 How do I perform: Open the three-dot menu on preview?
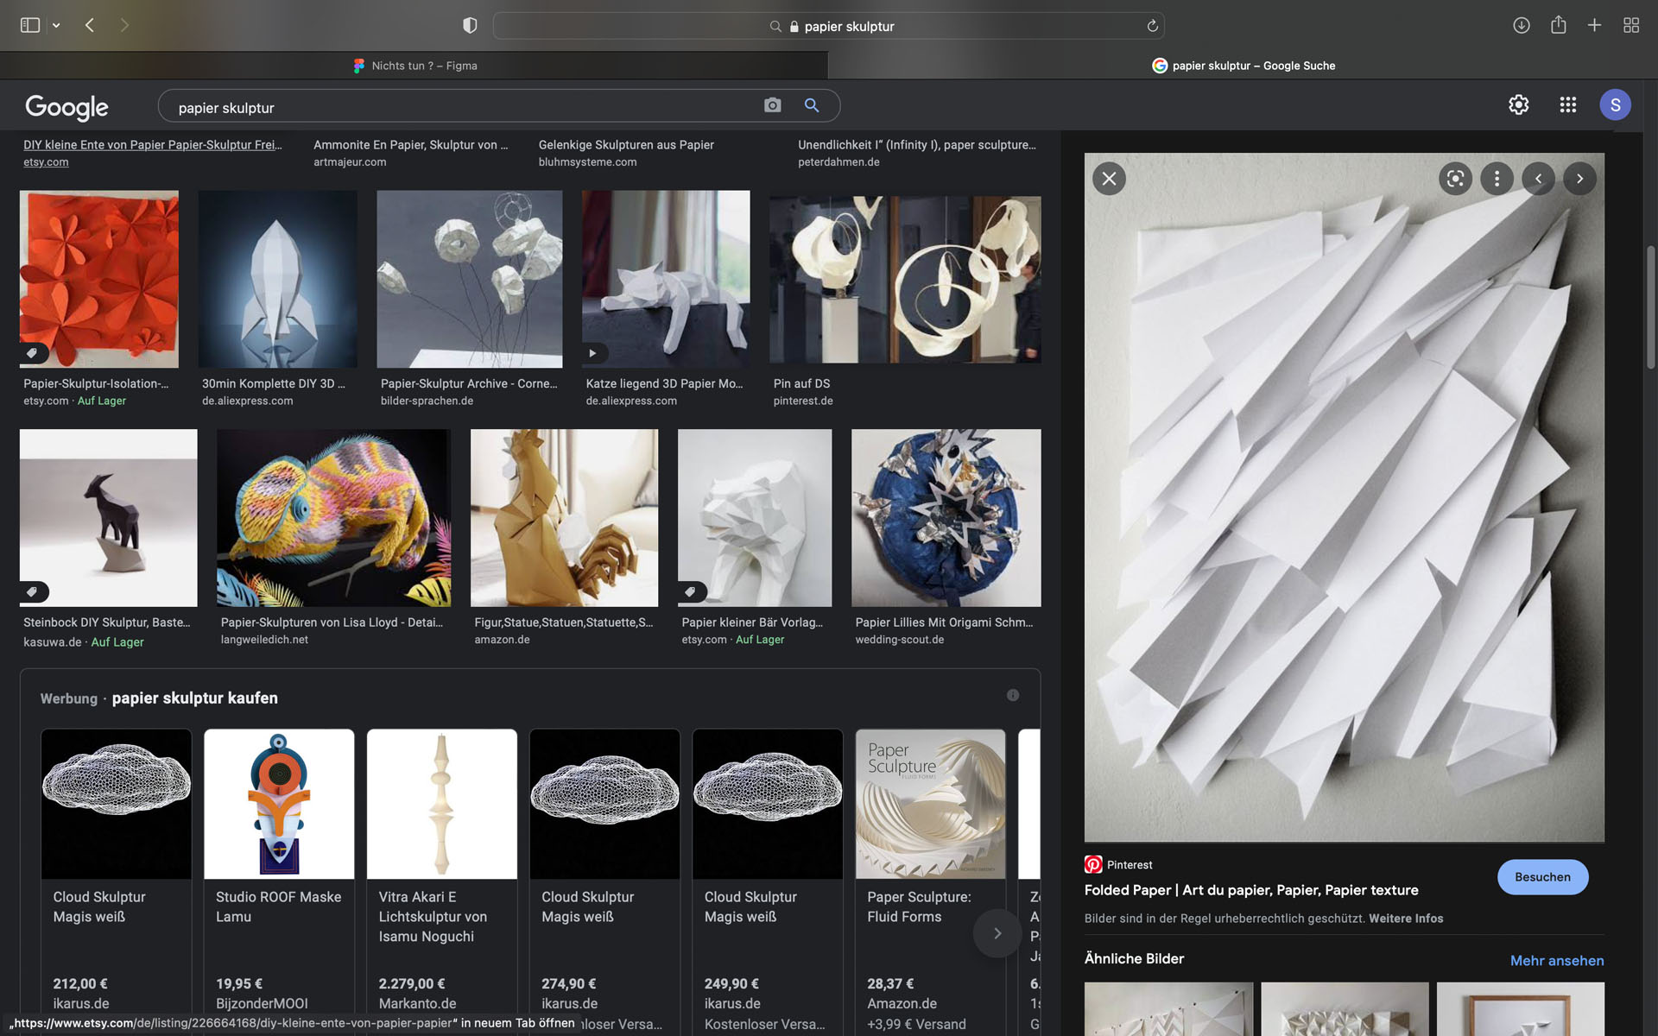pyautogui.click(x=1497, y=179)
